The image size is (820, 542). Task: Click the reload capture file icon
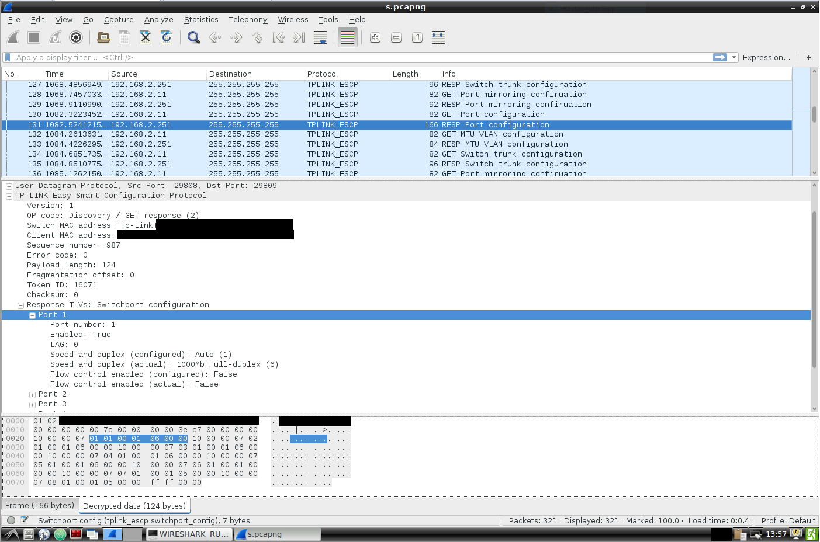pos(166,37)
